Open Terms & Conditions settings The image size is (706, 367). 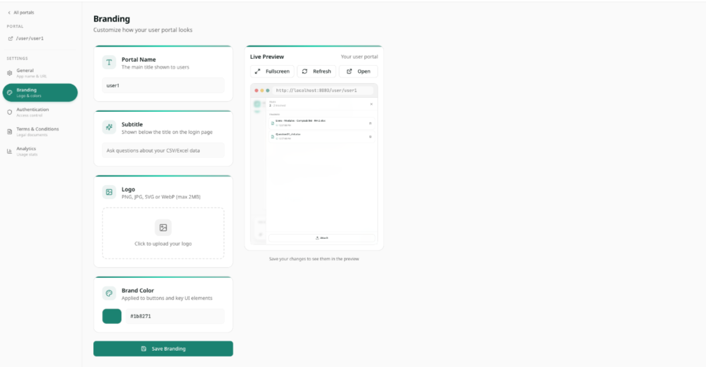pos(40,132)
